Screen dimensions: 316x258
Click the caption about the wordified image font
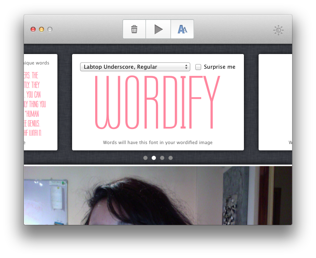pyautogui.click(x=158, y=142)
